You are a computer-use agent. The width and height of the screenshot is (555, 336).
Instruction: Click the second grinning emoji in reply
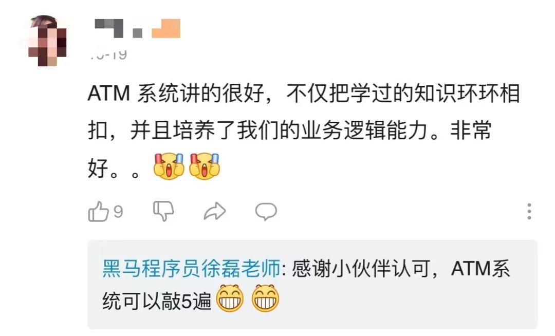click(x=266, y=298)
